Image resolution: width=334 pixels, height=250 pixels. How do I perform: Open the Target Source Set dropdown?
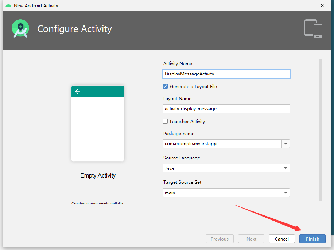226,193
